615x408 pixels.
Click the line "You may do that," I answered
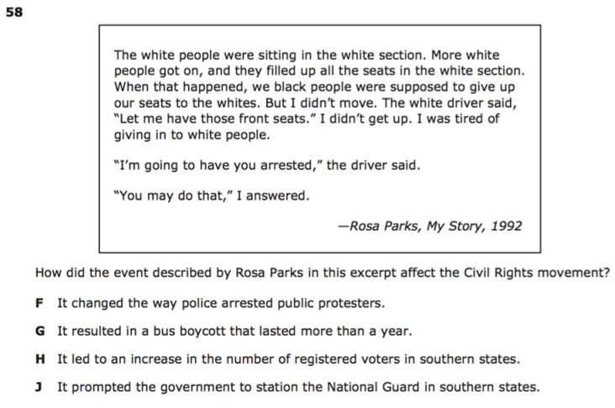[x=212, y=196]
